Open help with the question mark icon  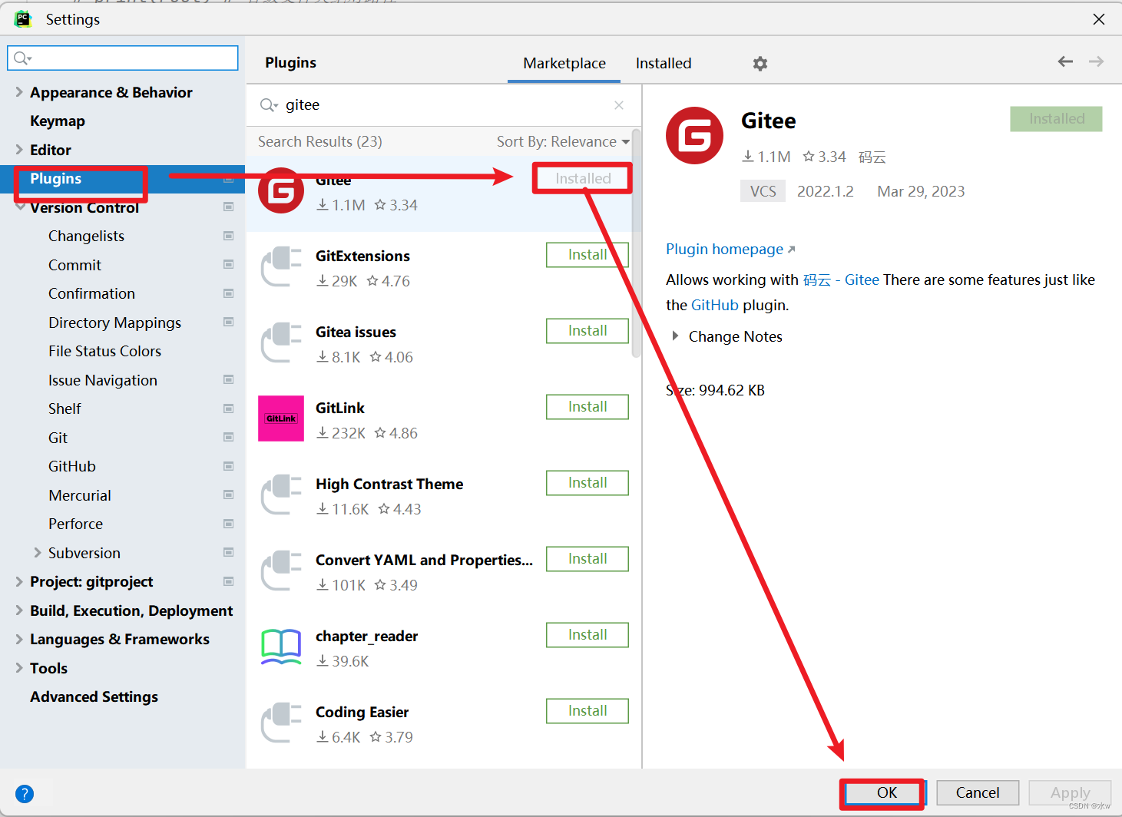pyautogui.click(x=25, y=794)
